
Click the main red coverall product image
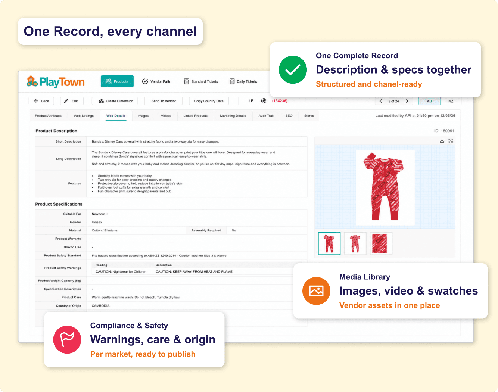click(385, 187)
